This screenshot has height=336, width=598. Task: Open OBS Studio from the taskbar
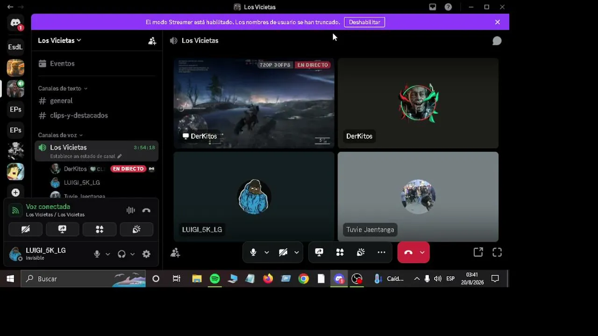click(x=357, y=279)
